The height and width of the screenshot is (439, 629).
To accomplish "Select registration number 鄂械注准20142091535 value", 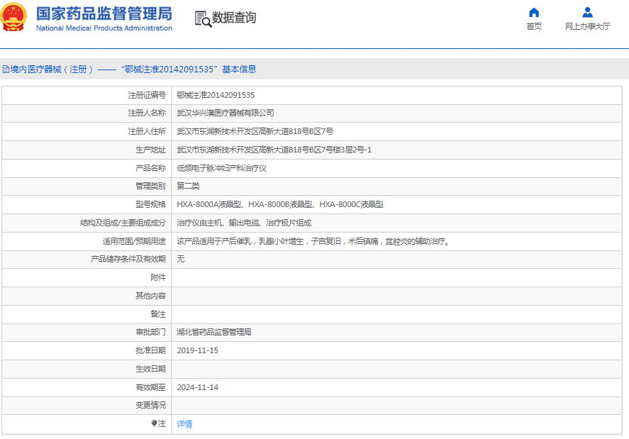I will 216,95.
